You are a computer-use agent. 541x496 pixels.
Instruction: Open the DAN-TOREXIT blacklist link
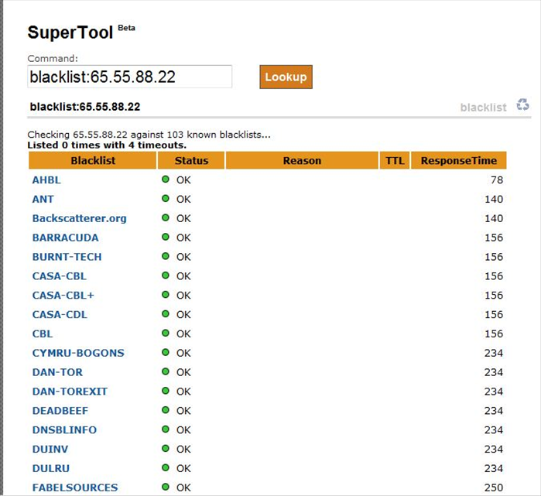tap(70, 392)
